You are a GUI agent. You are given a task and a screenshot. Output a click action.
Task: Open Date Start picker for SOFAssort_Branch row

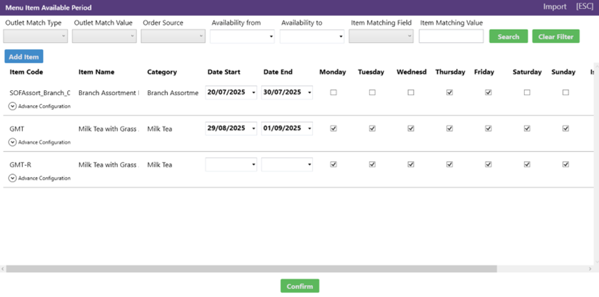[253, 92]
